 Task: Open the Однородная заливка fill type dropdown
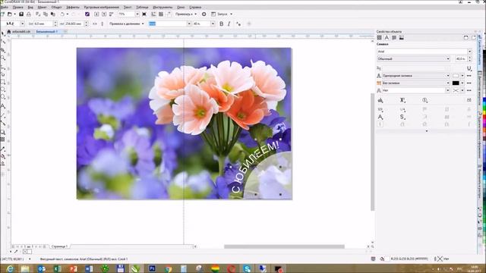pyautogui.click(x=415, y=76)
